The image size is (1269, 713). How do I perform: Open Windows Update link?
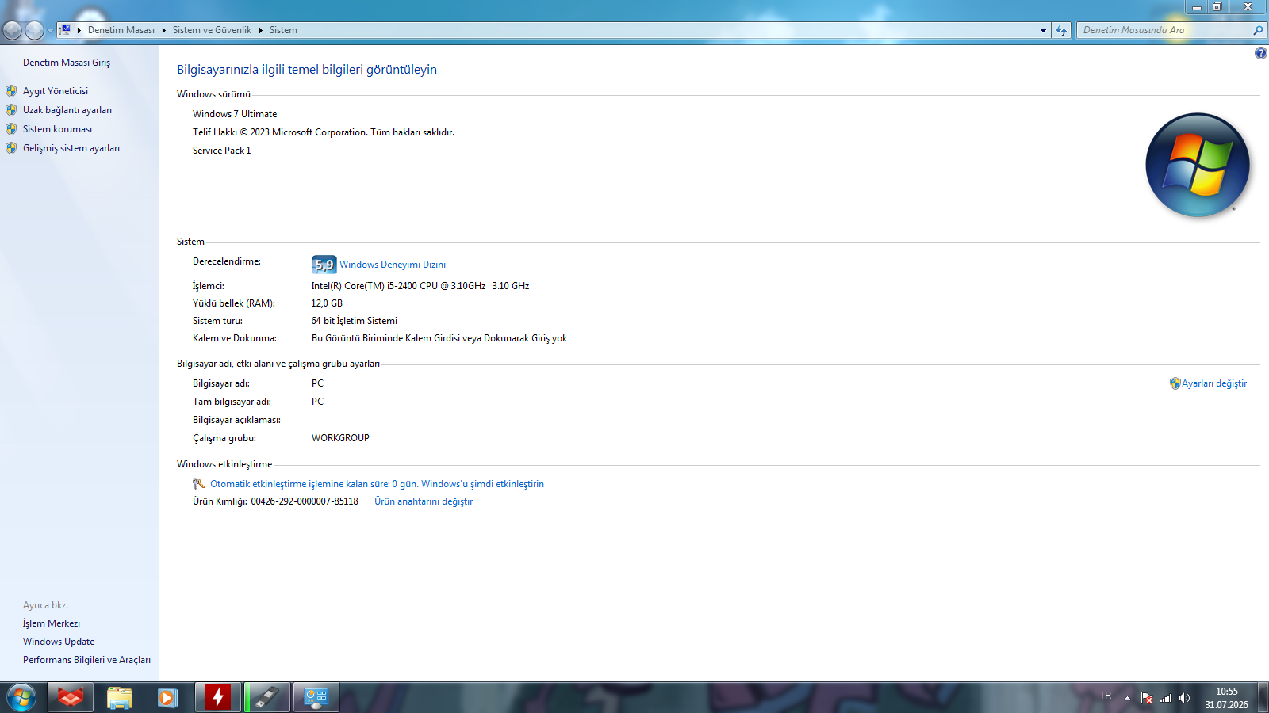59,642
